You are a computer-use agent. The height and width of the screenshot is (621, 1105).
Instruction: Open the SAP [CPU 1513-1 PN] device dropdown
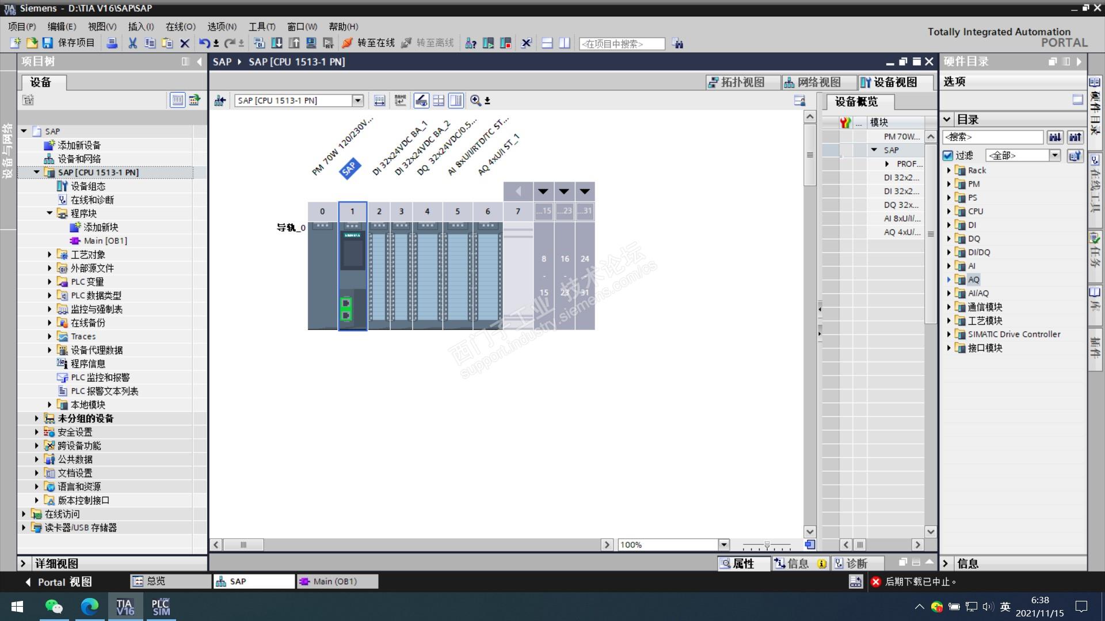coord(357,101)
